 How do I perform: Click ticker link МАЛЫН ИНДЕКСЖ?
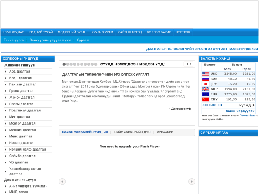click(244, 49)
